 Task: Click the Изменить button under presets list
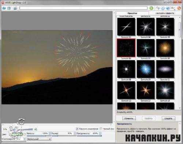[129, 118]
